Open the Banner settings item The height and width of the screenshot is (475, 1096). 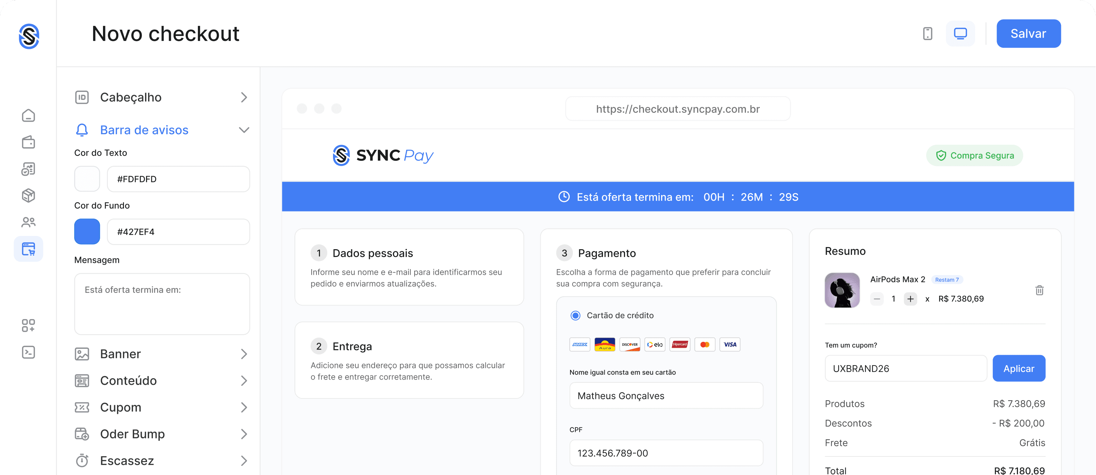point(162,354)
